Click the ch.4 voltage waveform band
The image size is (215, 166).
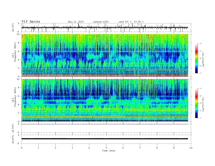[105, 139]
